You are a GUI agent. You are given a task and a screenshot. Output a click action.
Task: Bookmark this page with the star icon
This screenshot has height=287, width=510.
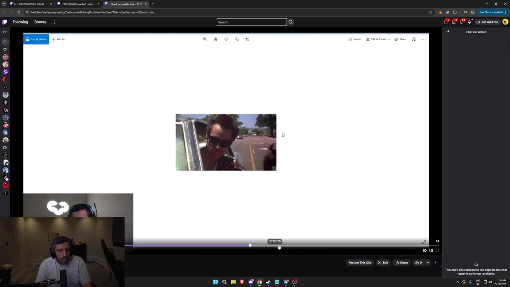(430, 12)
